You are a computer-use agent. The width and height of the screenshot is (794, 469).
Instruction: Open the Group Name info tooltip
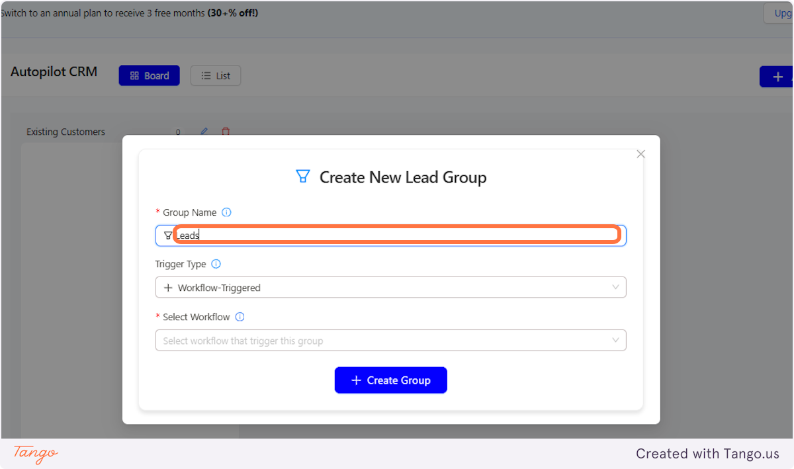coord(226,212)
